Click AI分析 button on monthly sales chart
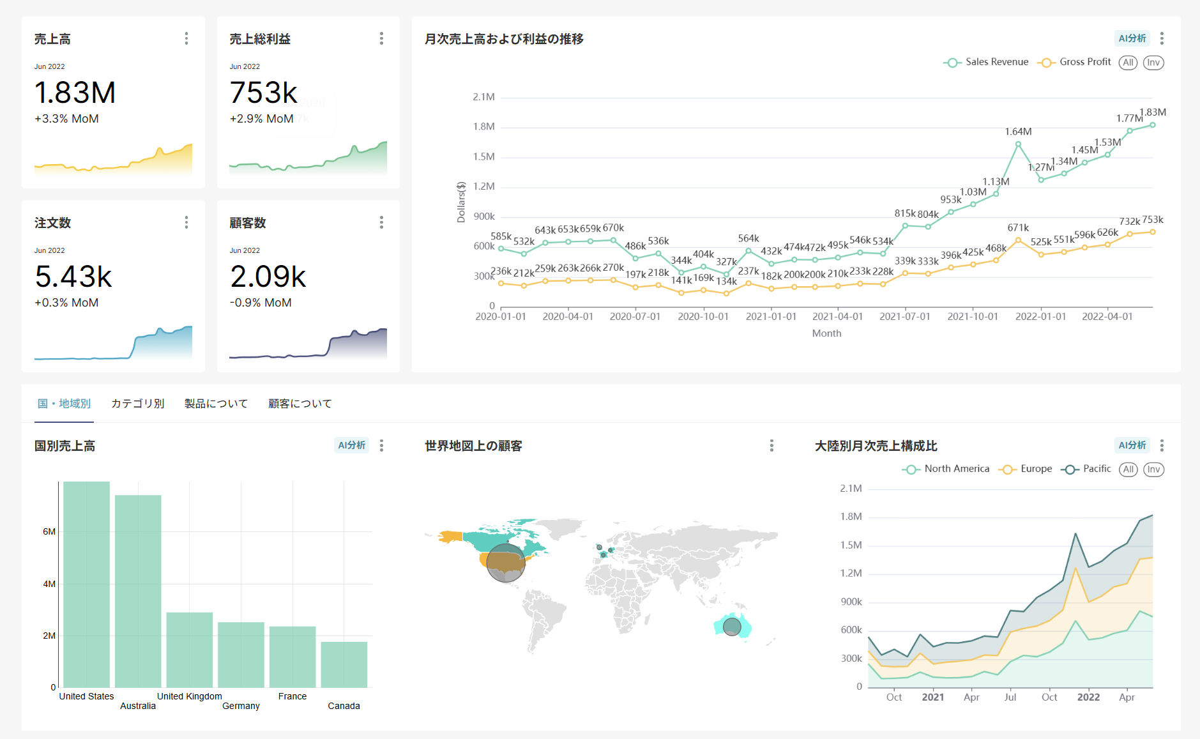The height and width of the screenshot is (739, 1200). [x=1132, y=39]
